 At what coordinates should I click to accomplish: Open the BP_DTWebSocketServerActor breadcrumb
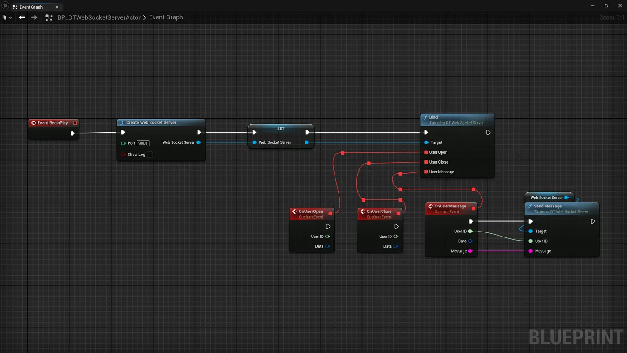[99, 17]
